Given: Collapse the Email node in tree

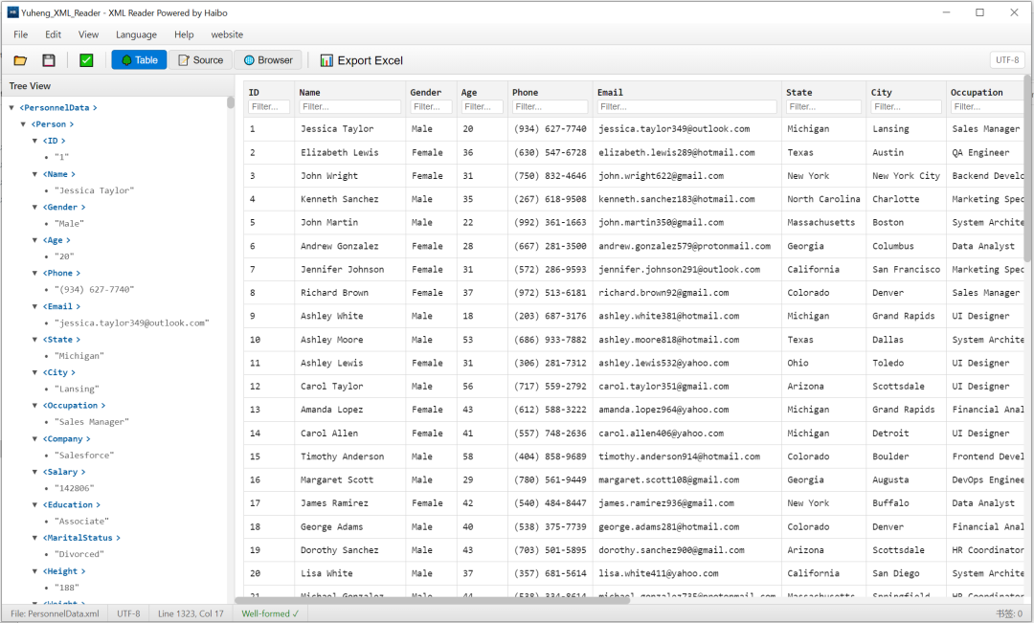Looking at the screenshot, I should (35, 306).
